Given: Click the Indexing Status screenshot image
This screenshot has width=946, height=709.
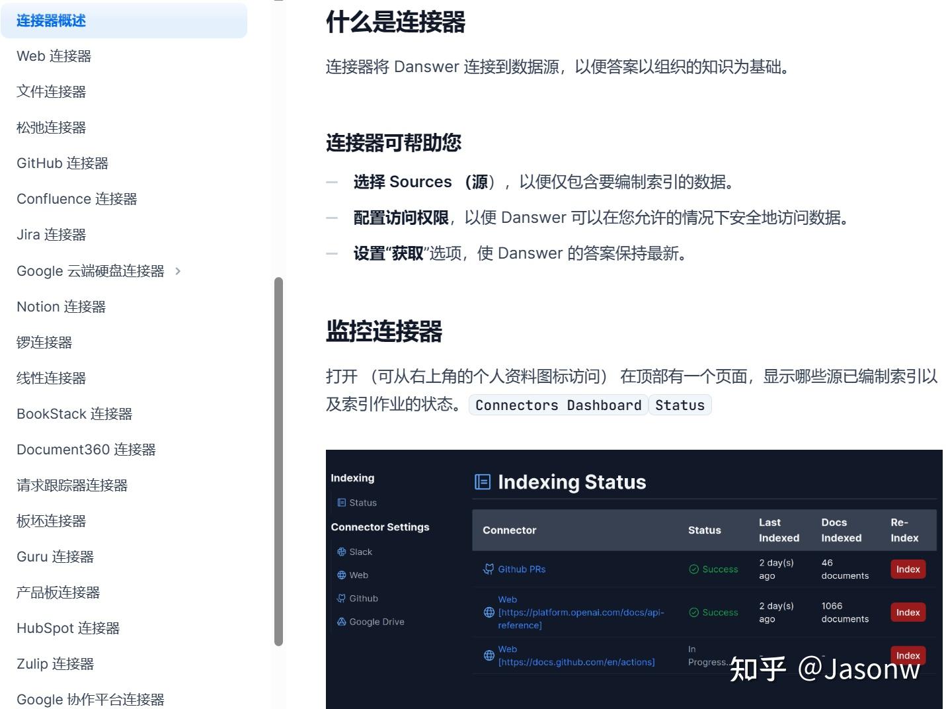Looking at the screenshot, I should pyautogui.click(x=634, y=579).
